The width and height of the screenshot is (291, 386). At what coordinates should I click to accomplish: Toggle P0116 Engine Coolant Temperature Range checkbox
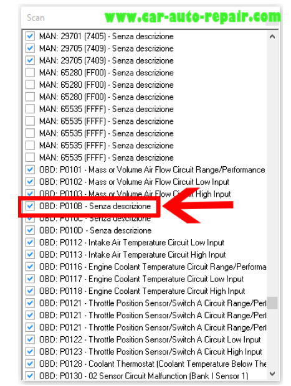pos(30,266)
